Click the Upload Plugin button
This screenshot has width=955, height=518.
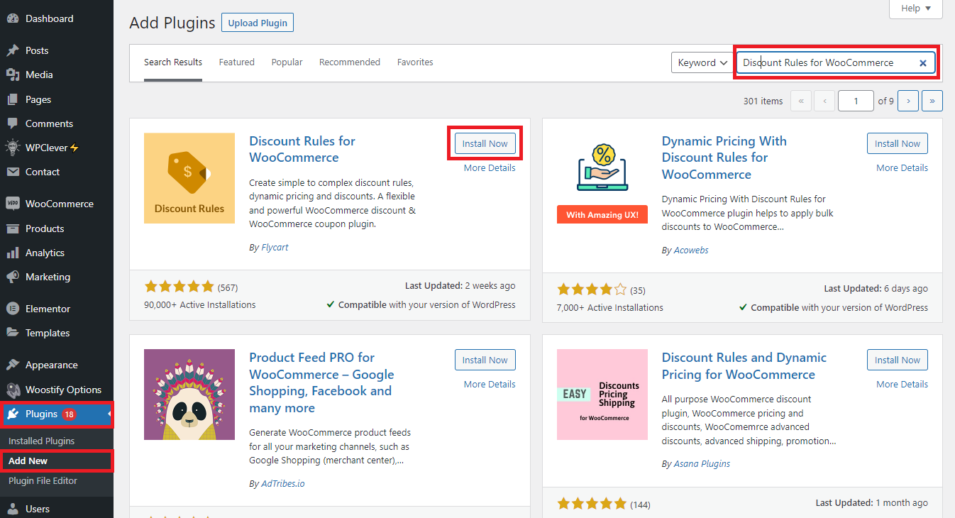pos(258,23)
